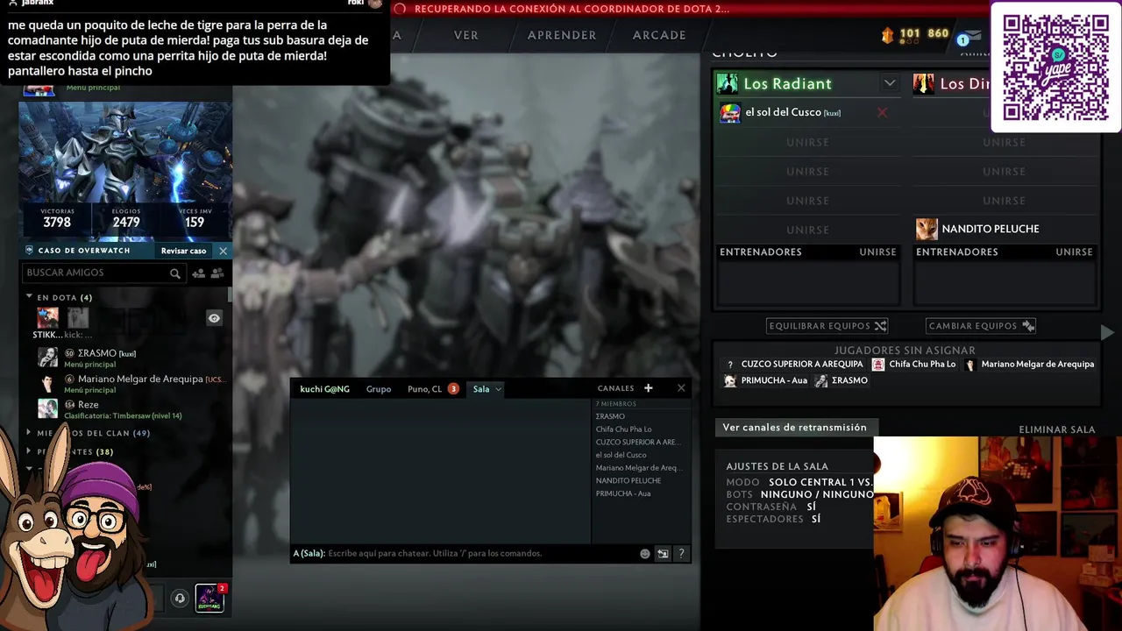Expand the Miembros del Clan group
1122x631 pixels.
tap(29, 433)
